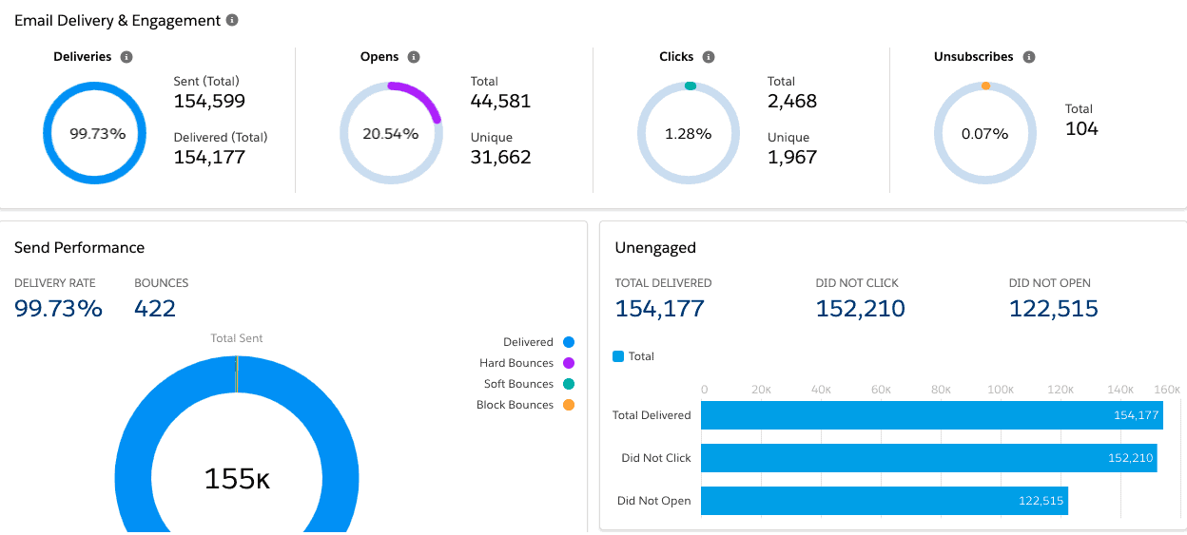1187x535 pixels.
Task: Click the Clicks info icon
Action: point(709,57)
